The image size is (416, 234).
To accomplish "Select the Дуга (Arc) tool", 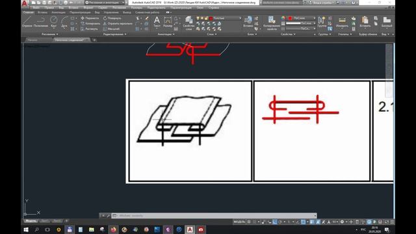I will [64, 21].
